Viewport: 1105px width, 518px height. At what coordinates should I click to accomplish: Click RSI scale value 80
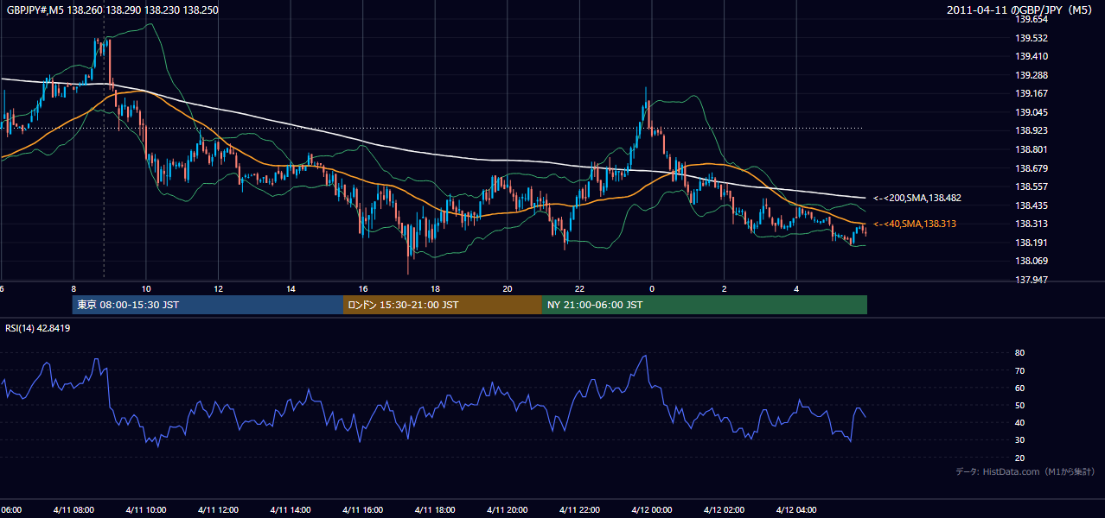tap(1019, 353)
